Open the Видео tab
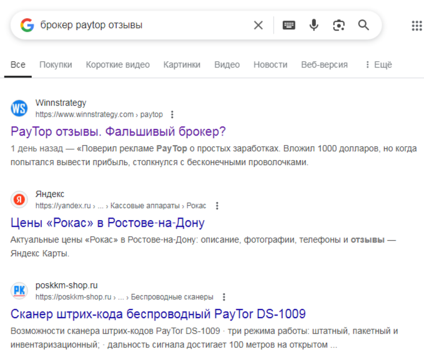Screen dimensions: 424x355 (x=227, y=64)
